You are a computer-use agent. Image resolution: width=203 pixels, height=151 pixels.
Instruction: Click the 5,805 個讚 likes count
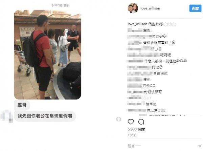pos(136,129)
